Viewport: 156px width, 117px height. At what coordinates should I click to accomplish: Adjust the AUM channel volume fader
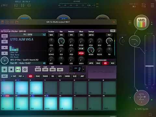(x=149, y=66)
